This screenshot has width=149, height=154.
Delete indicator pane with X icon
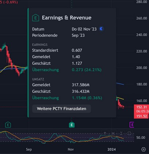click(x=113, y=134)
